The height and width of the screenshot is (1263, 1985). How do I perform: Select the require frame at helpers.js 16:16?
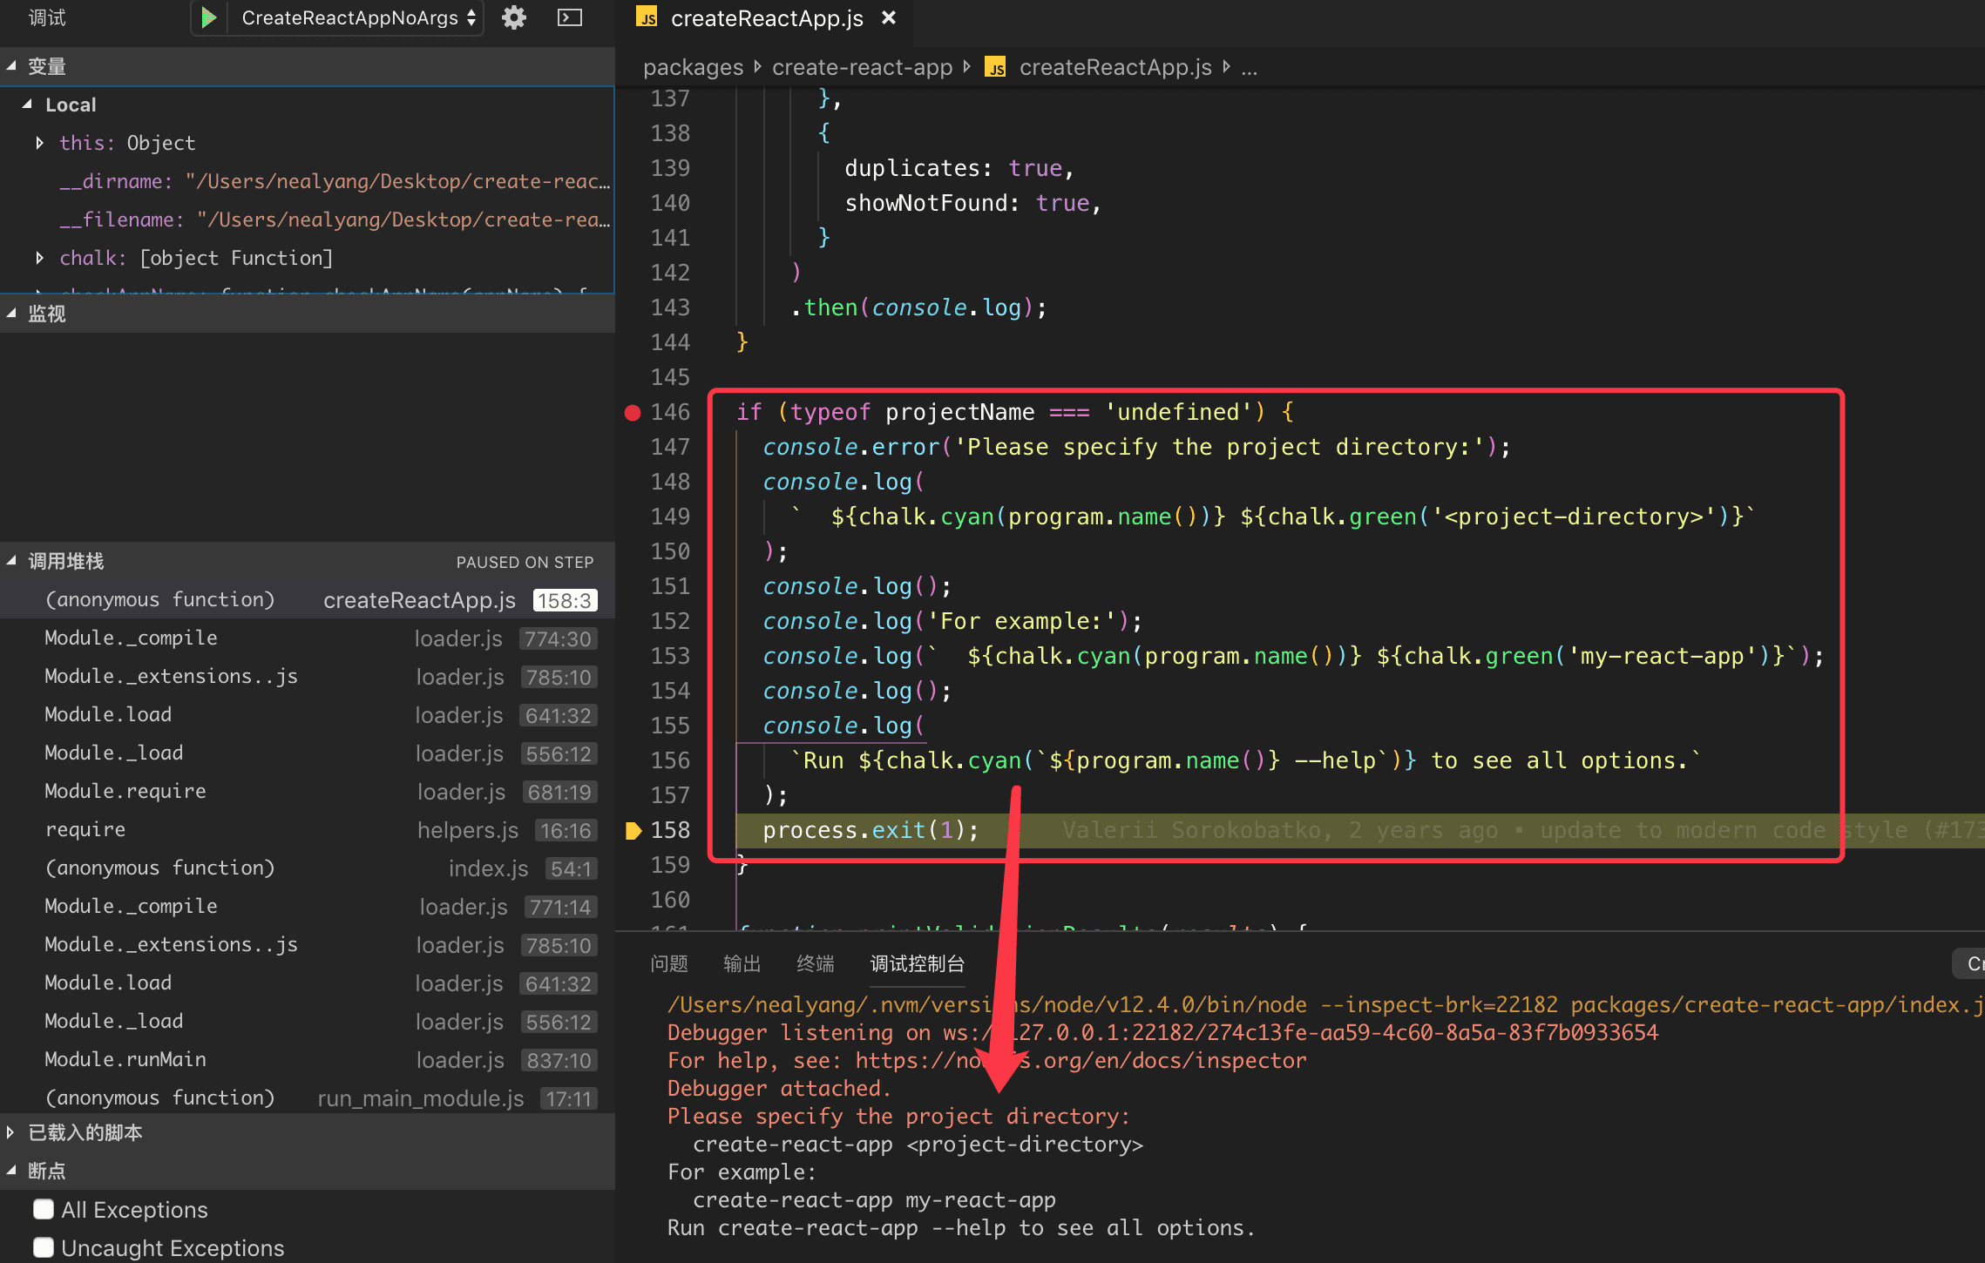point(308,829)
